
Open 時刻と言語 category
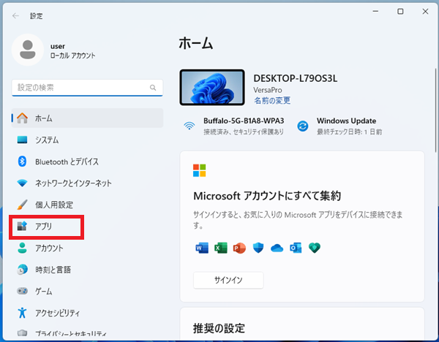tap(87, 270)
